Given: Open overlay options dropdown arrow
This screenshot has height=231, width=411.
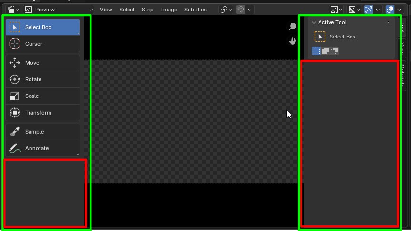Looking at the screenshot, I should pyautogui.click(x=399, y=10).
